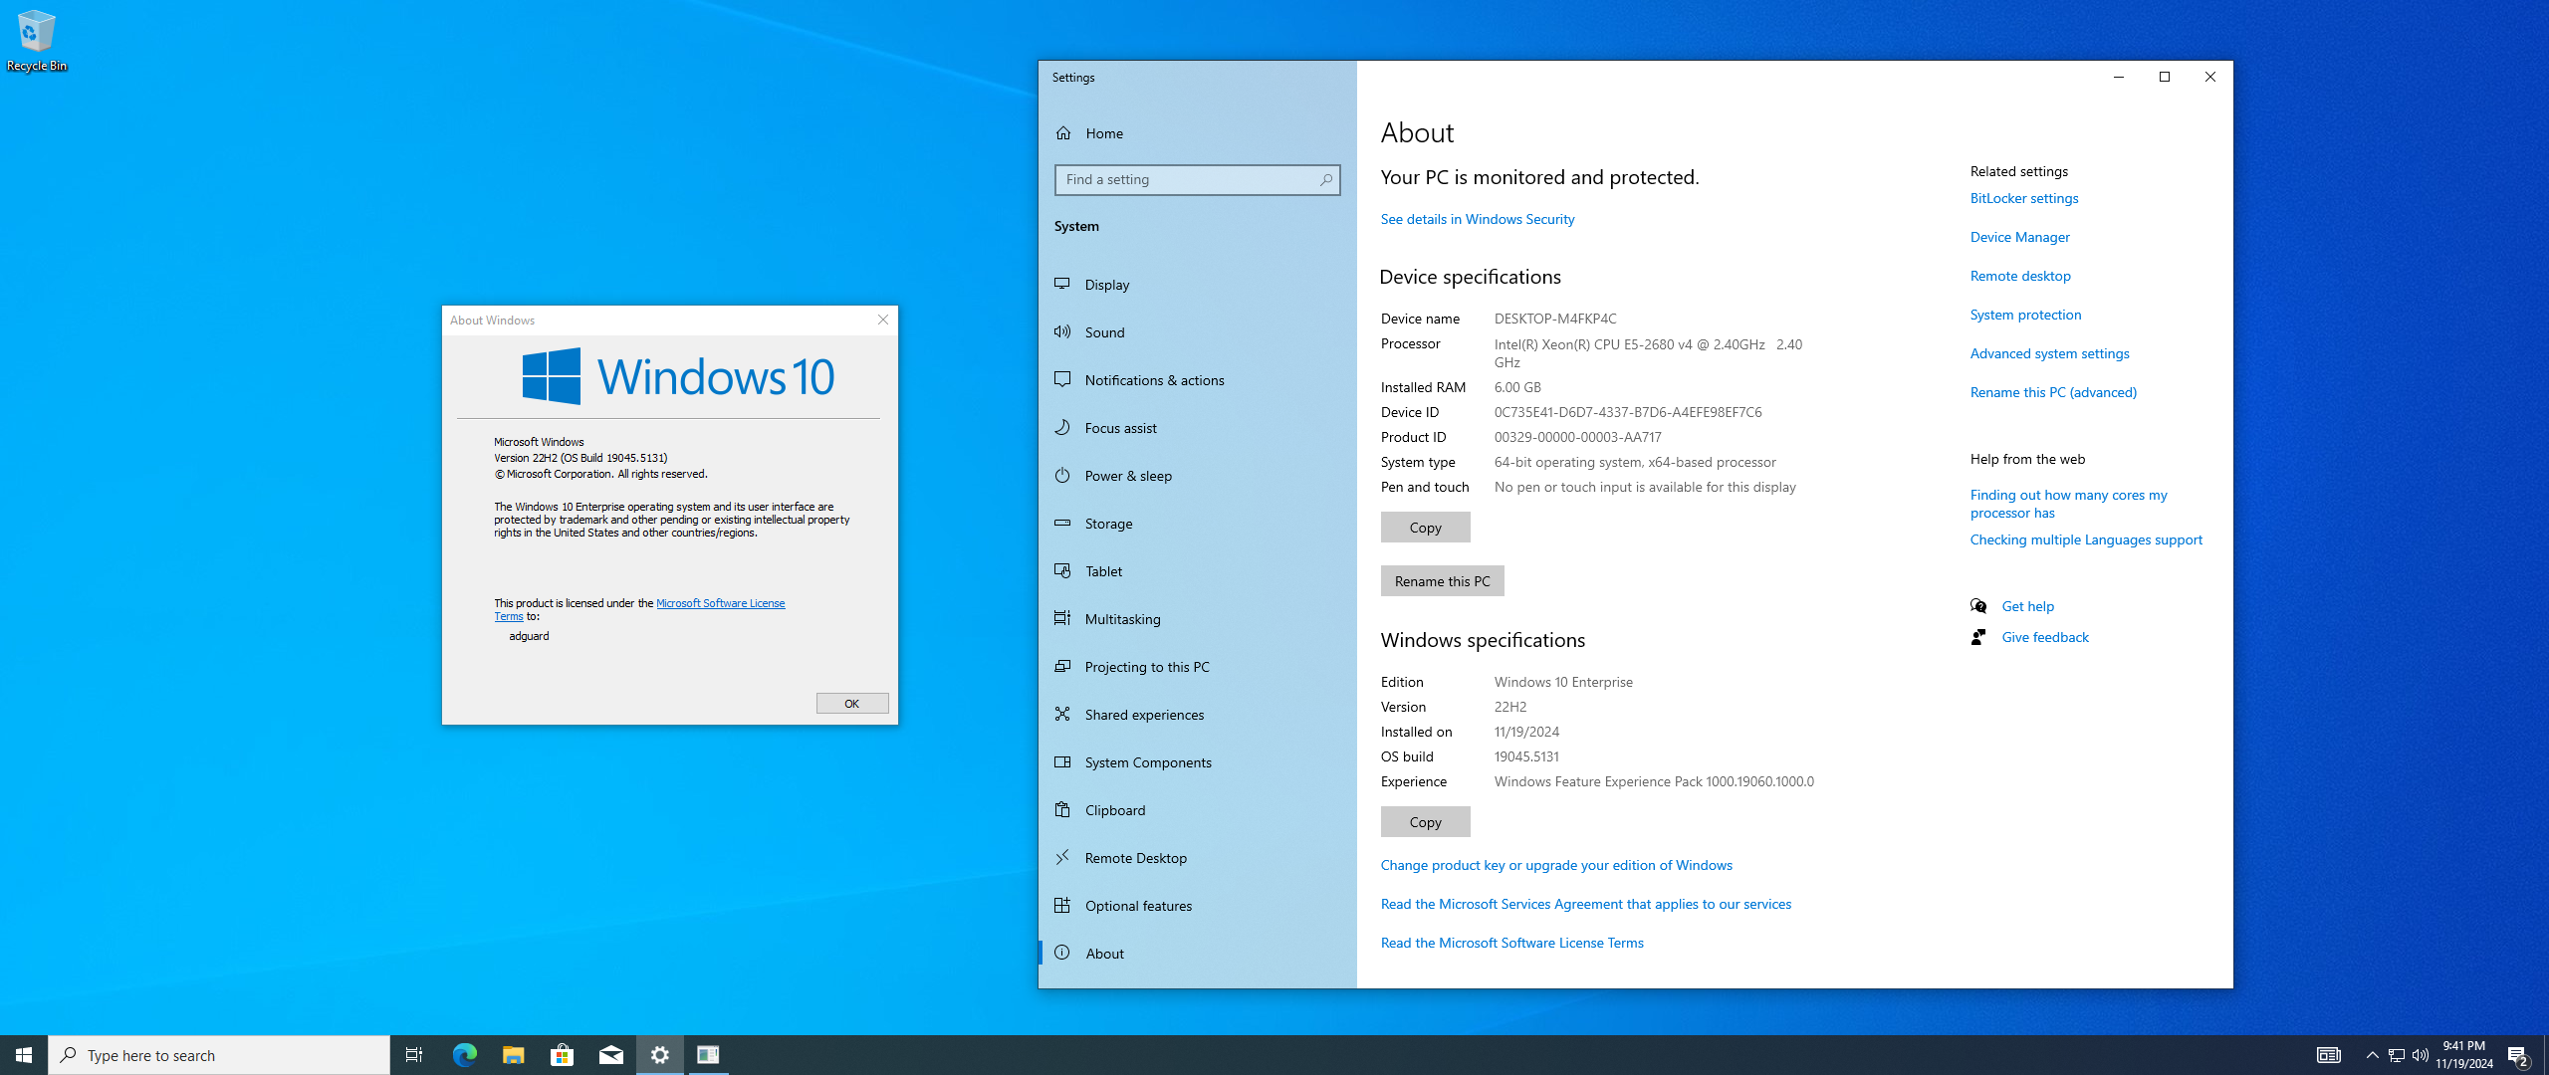Open BitLocker settings link

click(2023, 198)
